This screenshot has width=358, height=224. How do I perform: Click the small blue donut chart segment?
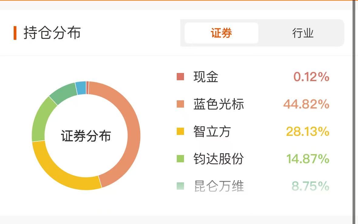(x=81, y=88)
